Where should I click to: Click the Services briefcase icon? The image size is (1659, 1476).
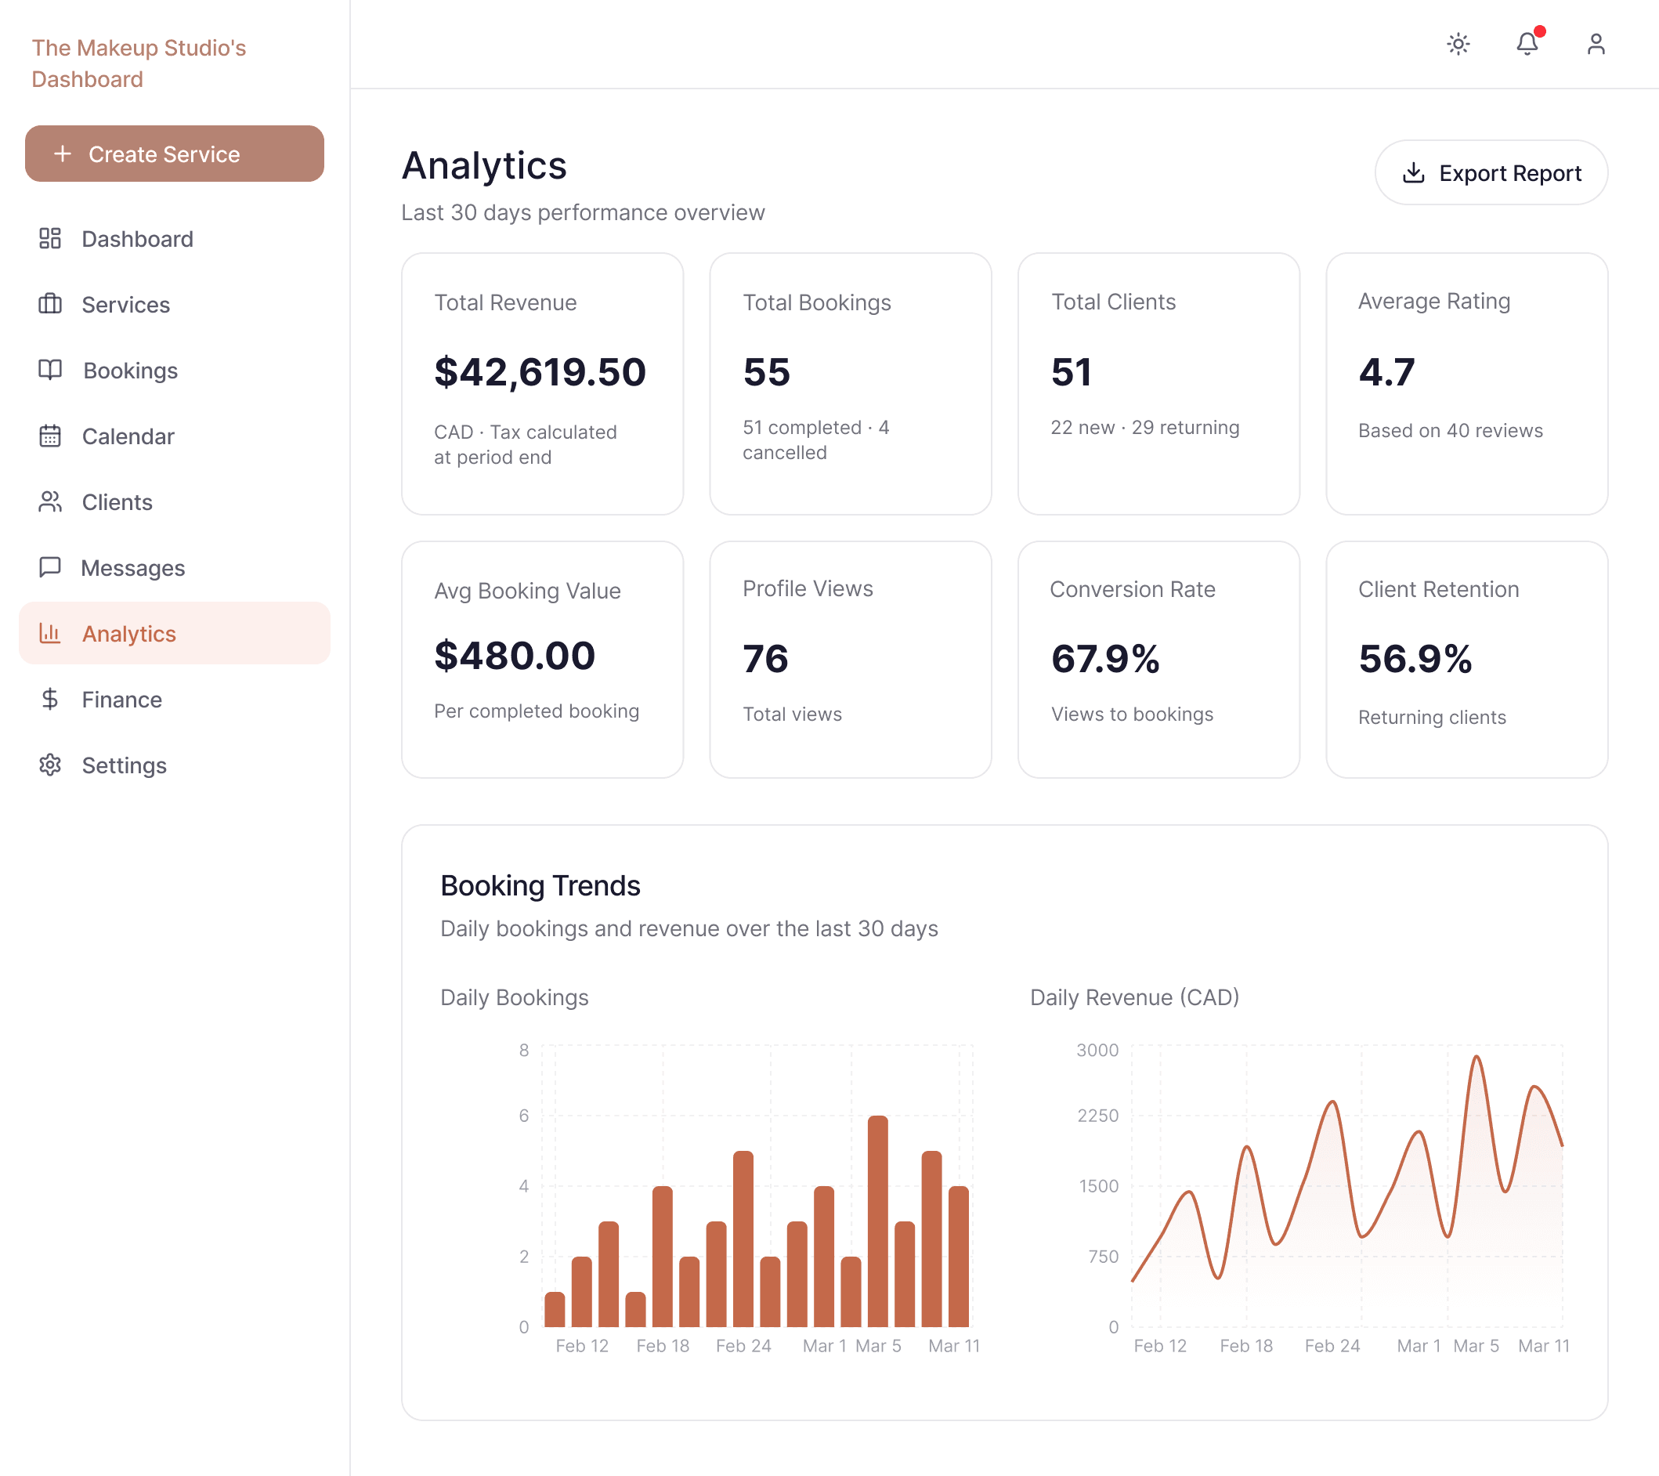50,305
